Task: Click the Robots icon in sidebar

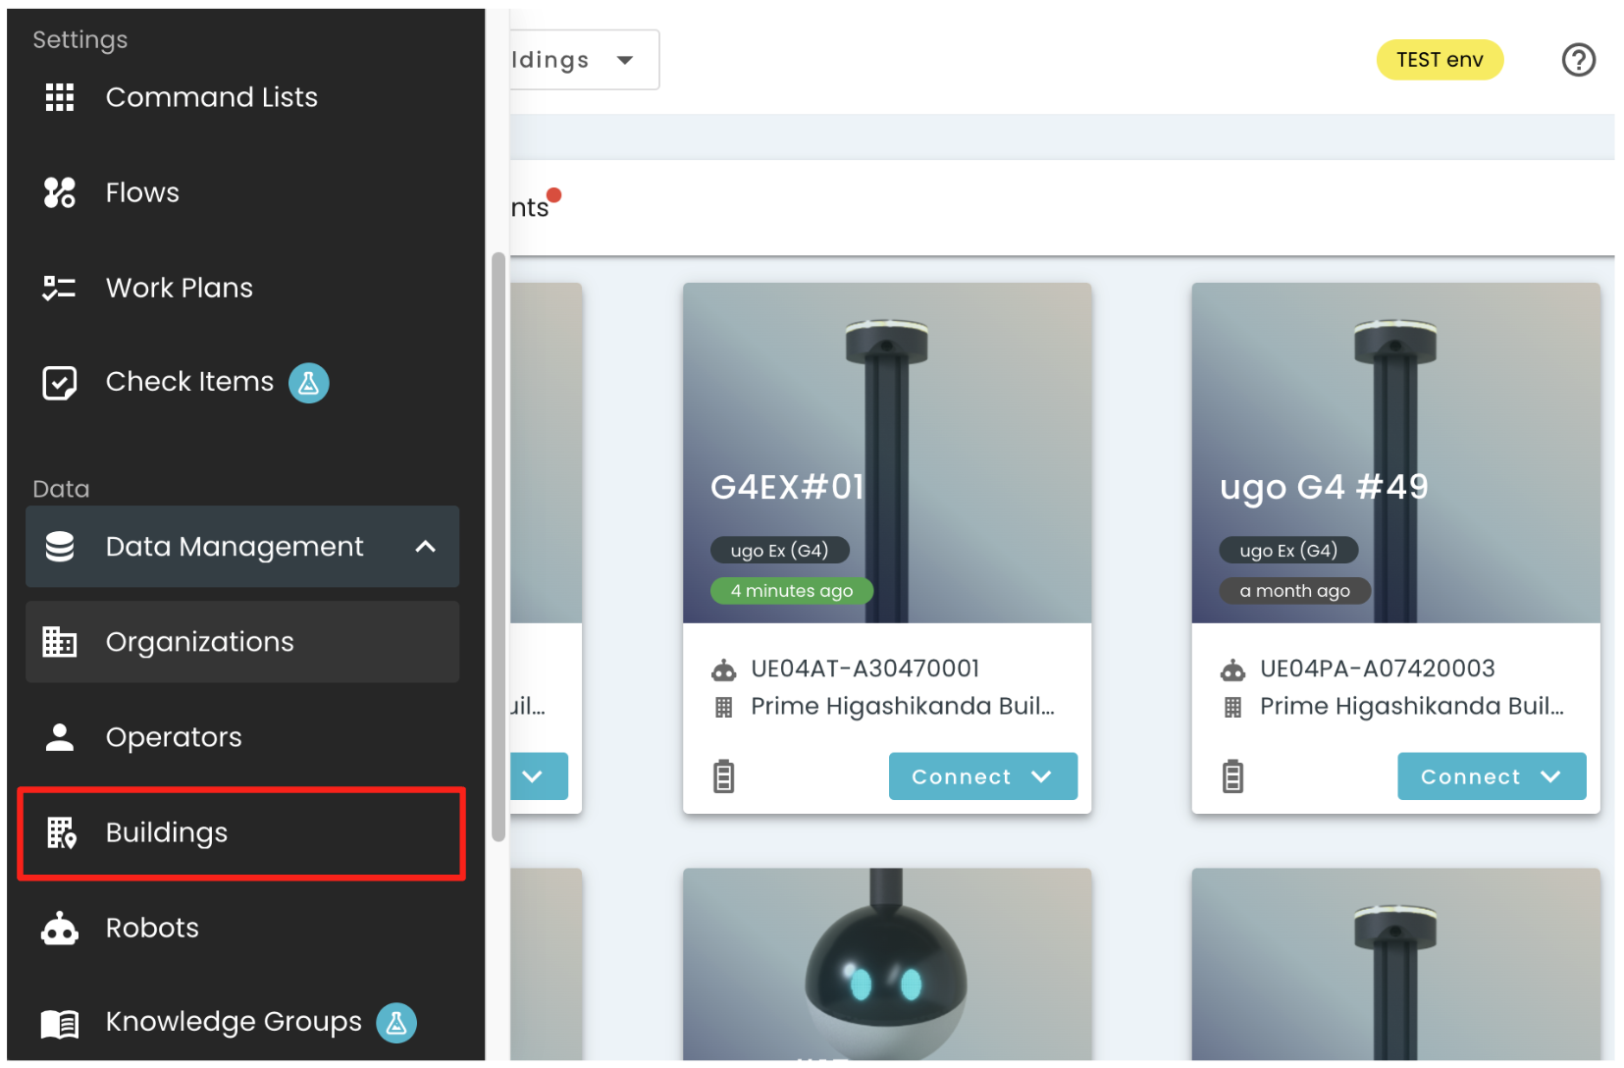Action: pos(60,928)
